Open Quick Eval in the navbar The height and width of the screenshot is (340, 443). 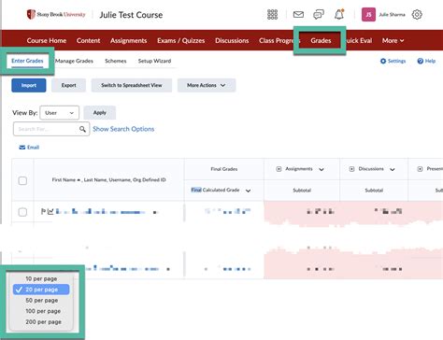pyautogui.click(x=359, y=40)
